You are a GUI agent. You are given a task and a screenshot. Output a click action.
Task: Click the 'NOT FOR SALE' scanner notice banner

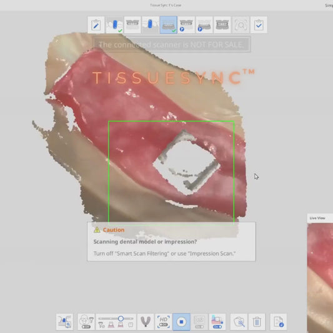pos(172,44)
